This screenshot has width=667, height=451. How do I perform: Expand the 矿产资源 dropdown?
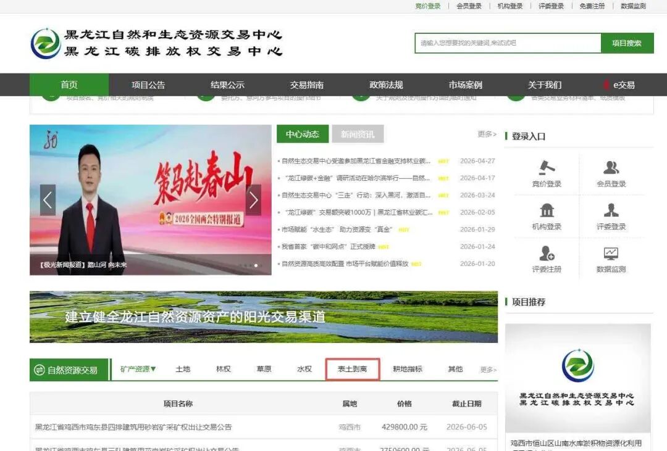[138, 369]
